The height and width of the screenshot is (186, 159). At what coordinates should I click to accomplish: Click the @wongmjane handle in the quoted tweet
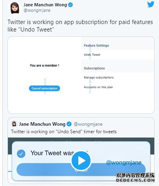(x=88, y=124)
